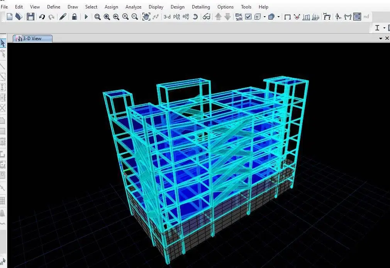
Task: Undo the last action
Action: [42, 17]
